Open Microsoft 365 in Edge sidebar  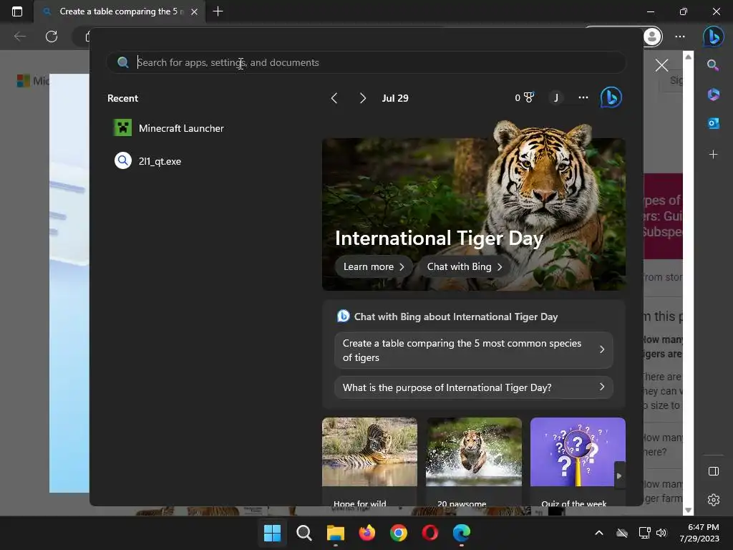pyautogui.click(x=713, y=95)
